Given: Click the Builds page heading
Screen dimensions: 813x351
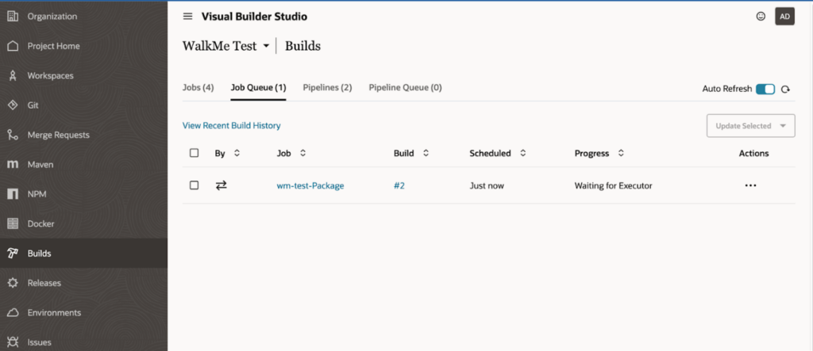Looking at the screenshot, I should click(x=302, y=46).
